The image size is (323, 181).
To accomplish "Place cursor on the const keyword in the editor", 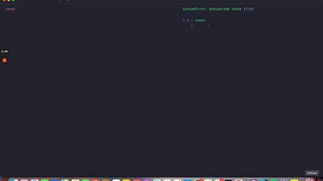I will pyautogui.click(x=10, y=9).
